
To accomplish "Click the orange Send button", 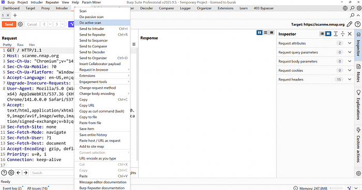I will click(9, 24).
